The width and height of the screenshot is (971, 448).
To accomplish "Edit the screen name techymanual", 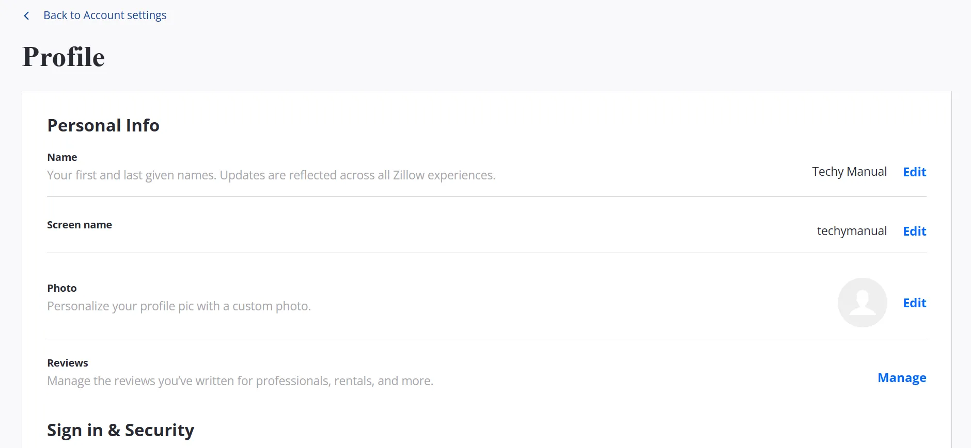I will click(914, 231).
